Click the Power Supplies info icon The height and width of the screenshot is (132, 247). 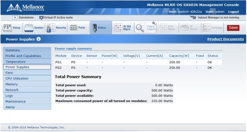click(x=39, y=39)
